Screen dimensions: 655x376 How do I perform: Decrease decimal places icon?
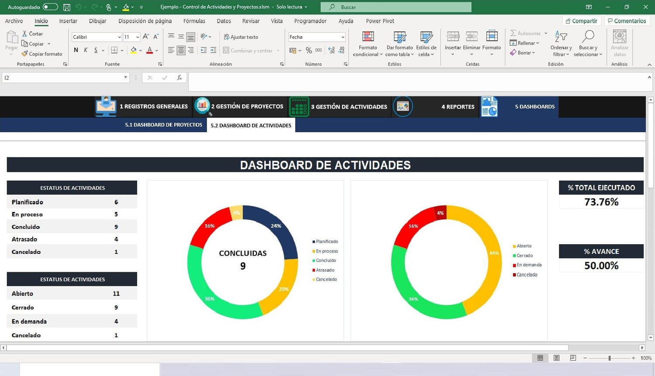tap(341, 50)
